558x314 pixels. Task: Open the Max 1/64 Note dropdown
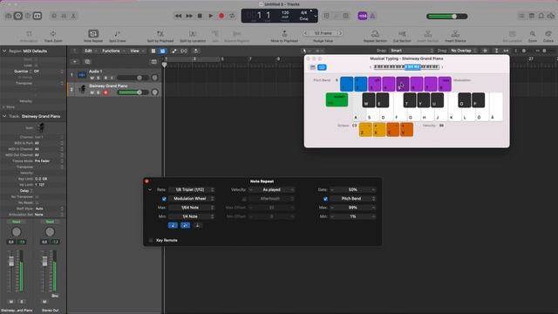[x=192, y=208]
